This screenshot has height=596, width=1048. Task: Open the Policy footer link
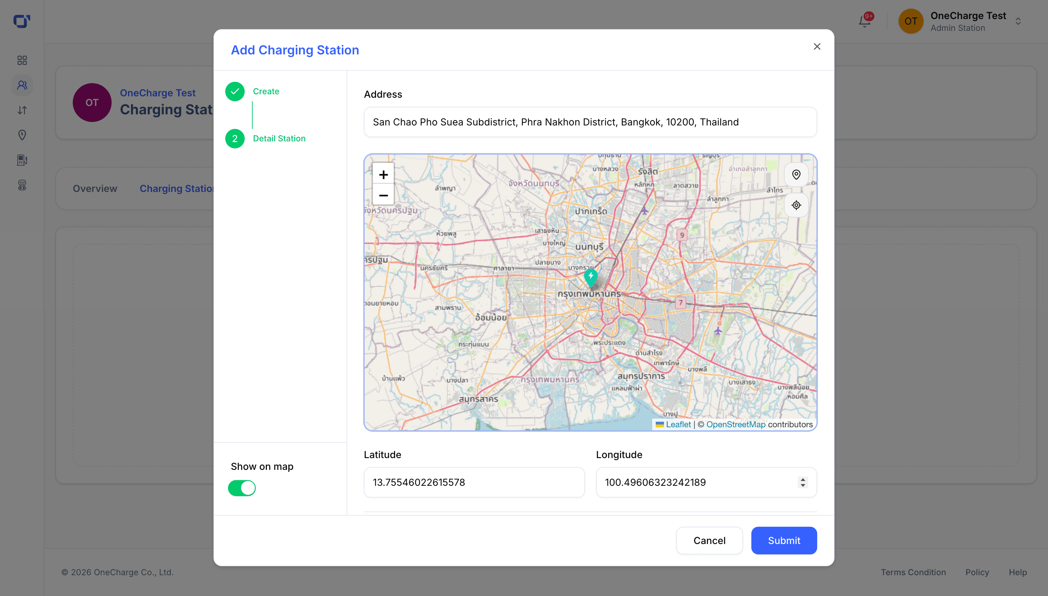977,572
